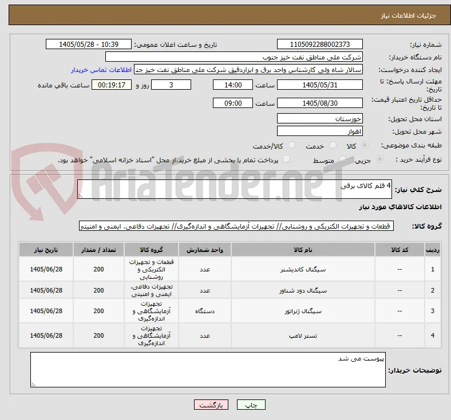Click the buyer notes text area
The width and height of the screenshot is (451, 420).
click(x=208, y=370)
